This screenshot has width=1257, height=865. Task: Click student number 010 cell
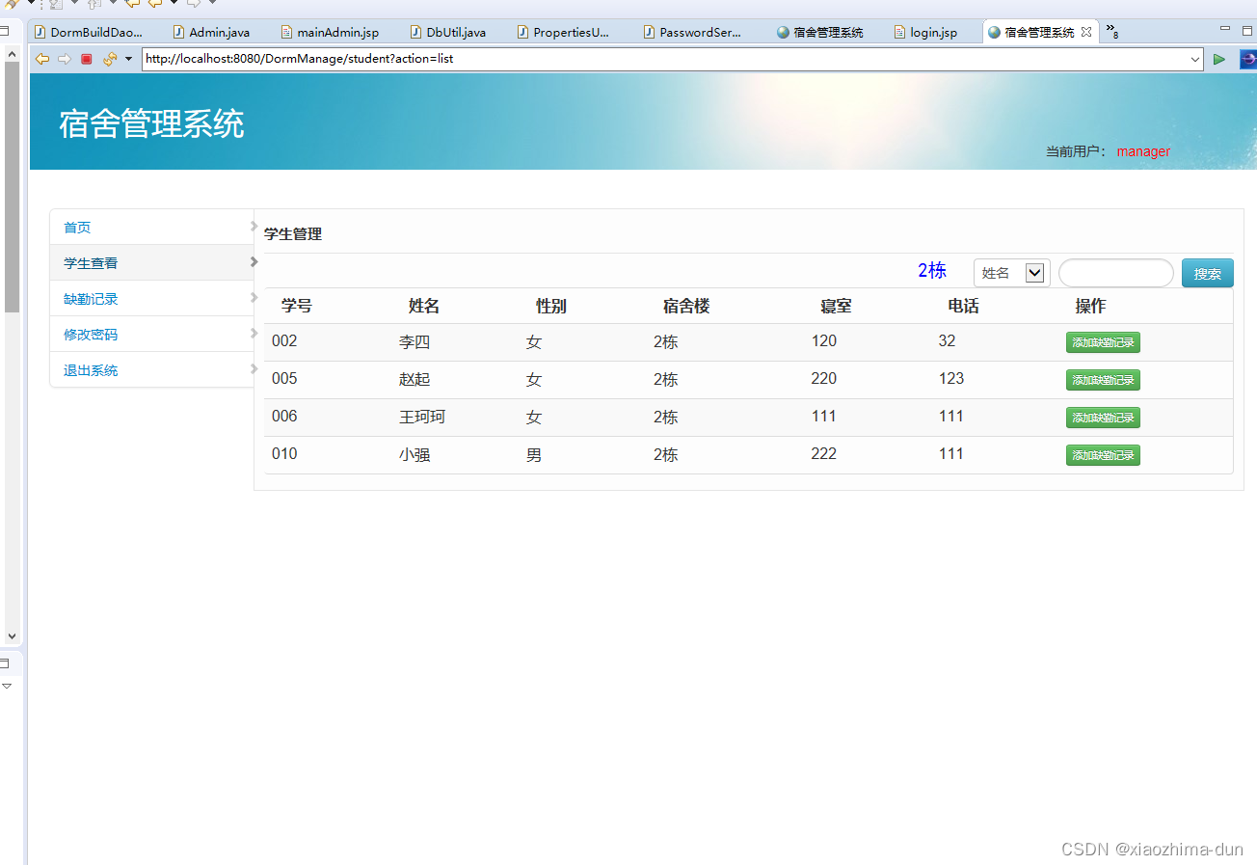(284, 454)
